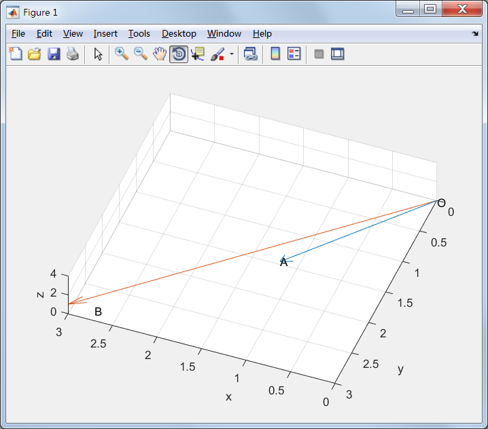Open the File menu

click(x=18, y=33)
